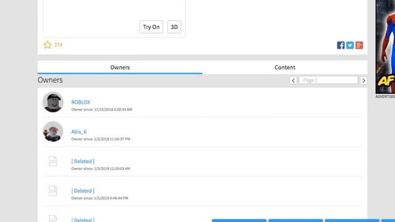Click the Owners section heading
Screen dimensions: 395x222
click(x=50, y=80)
